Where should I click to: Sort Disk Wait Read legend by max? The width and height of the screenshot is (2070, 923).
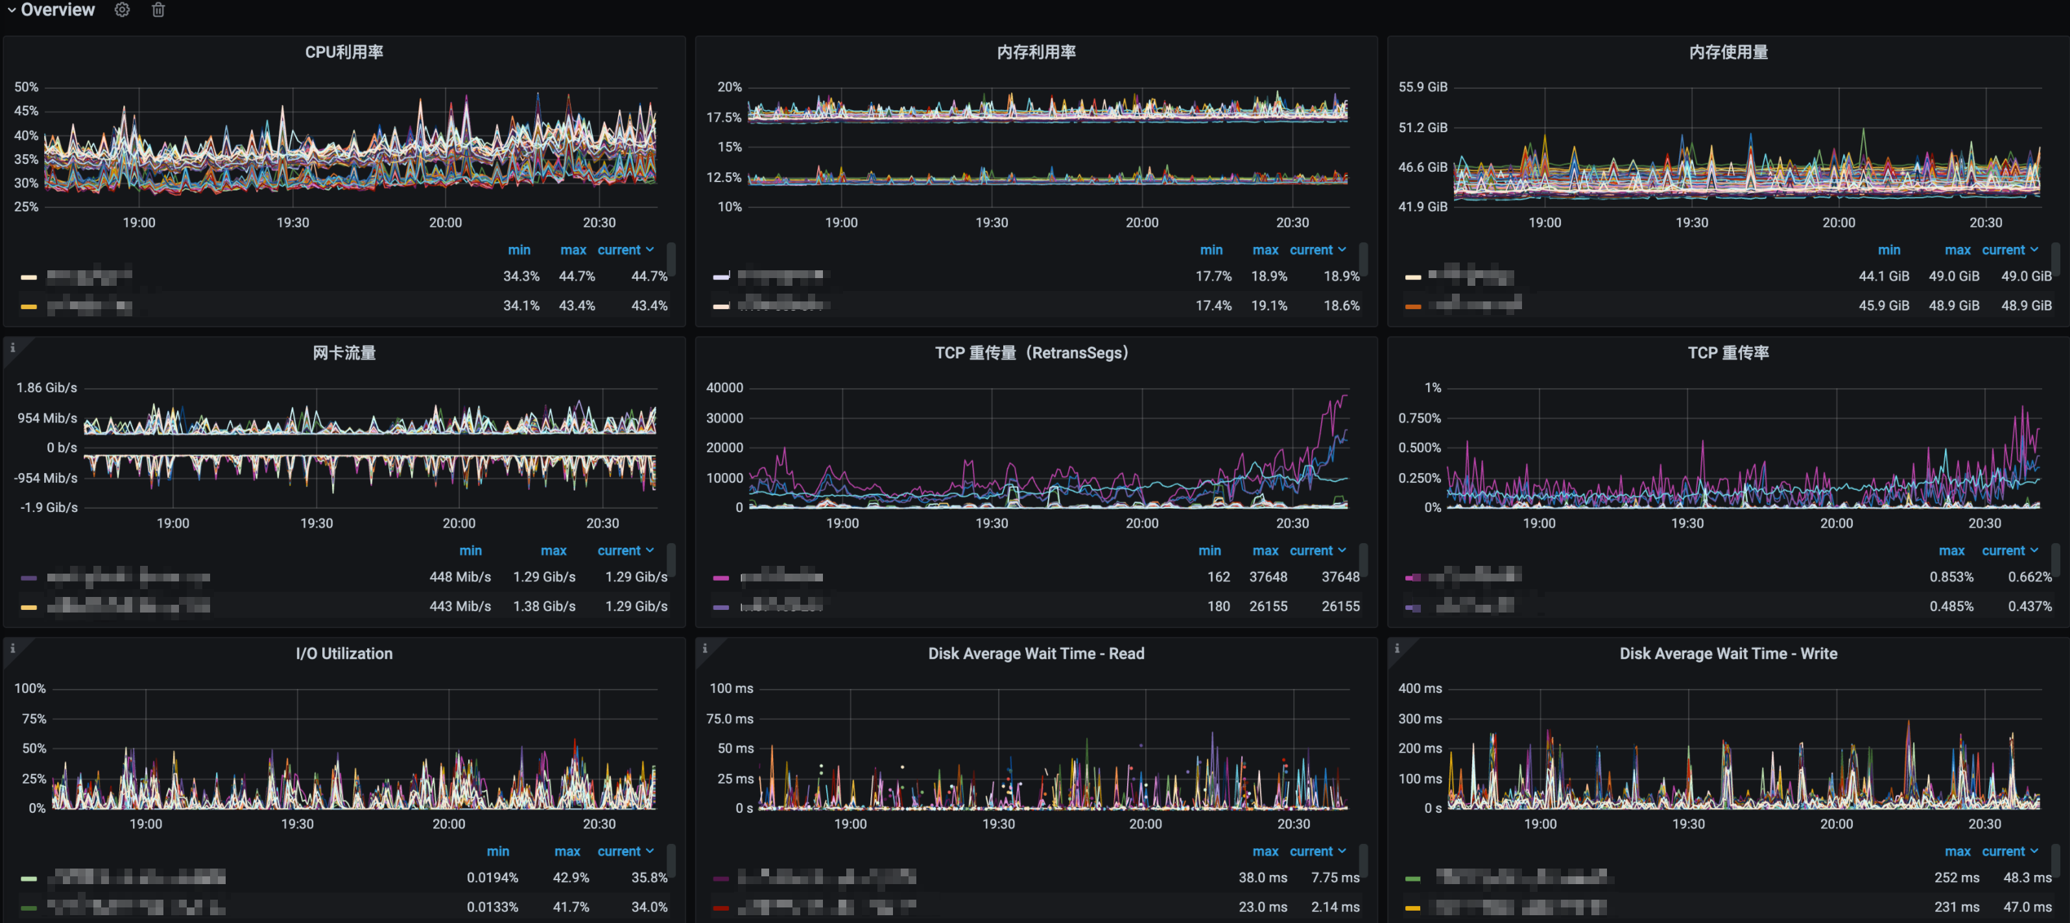coord(1265,850)
